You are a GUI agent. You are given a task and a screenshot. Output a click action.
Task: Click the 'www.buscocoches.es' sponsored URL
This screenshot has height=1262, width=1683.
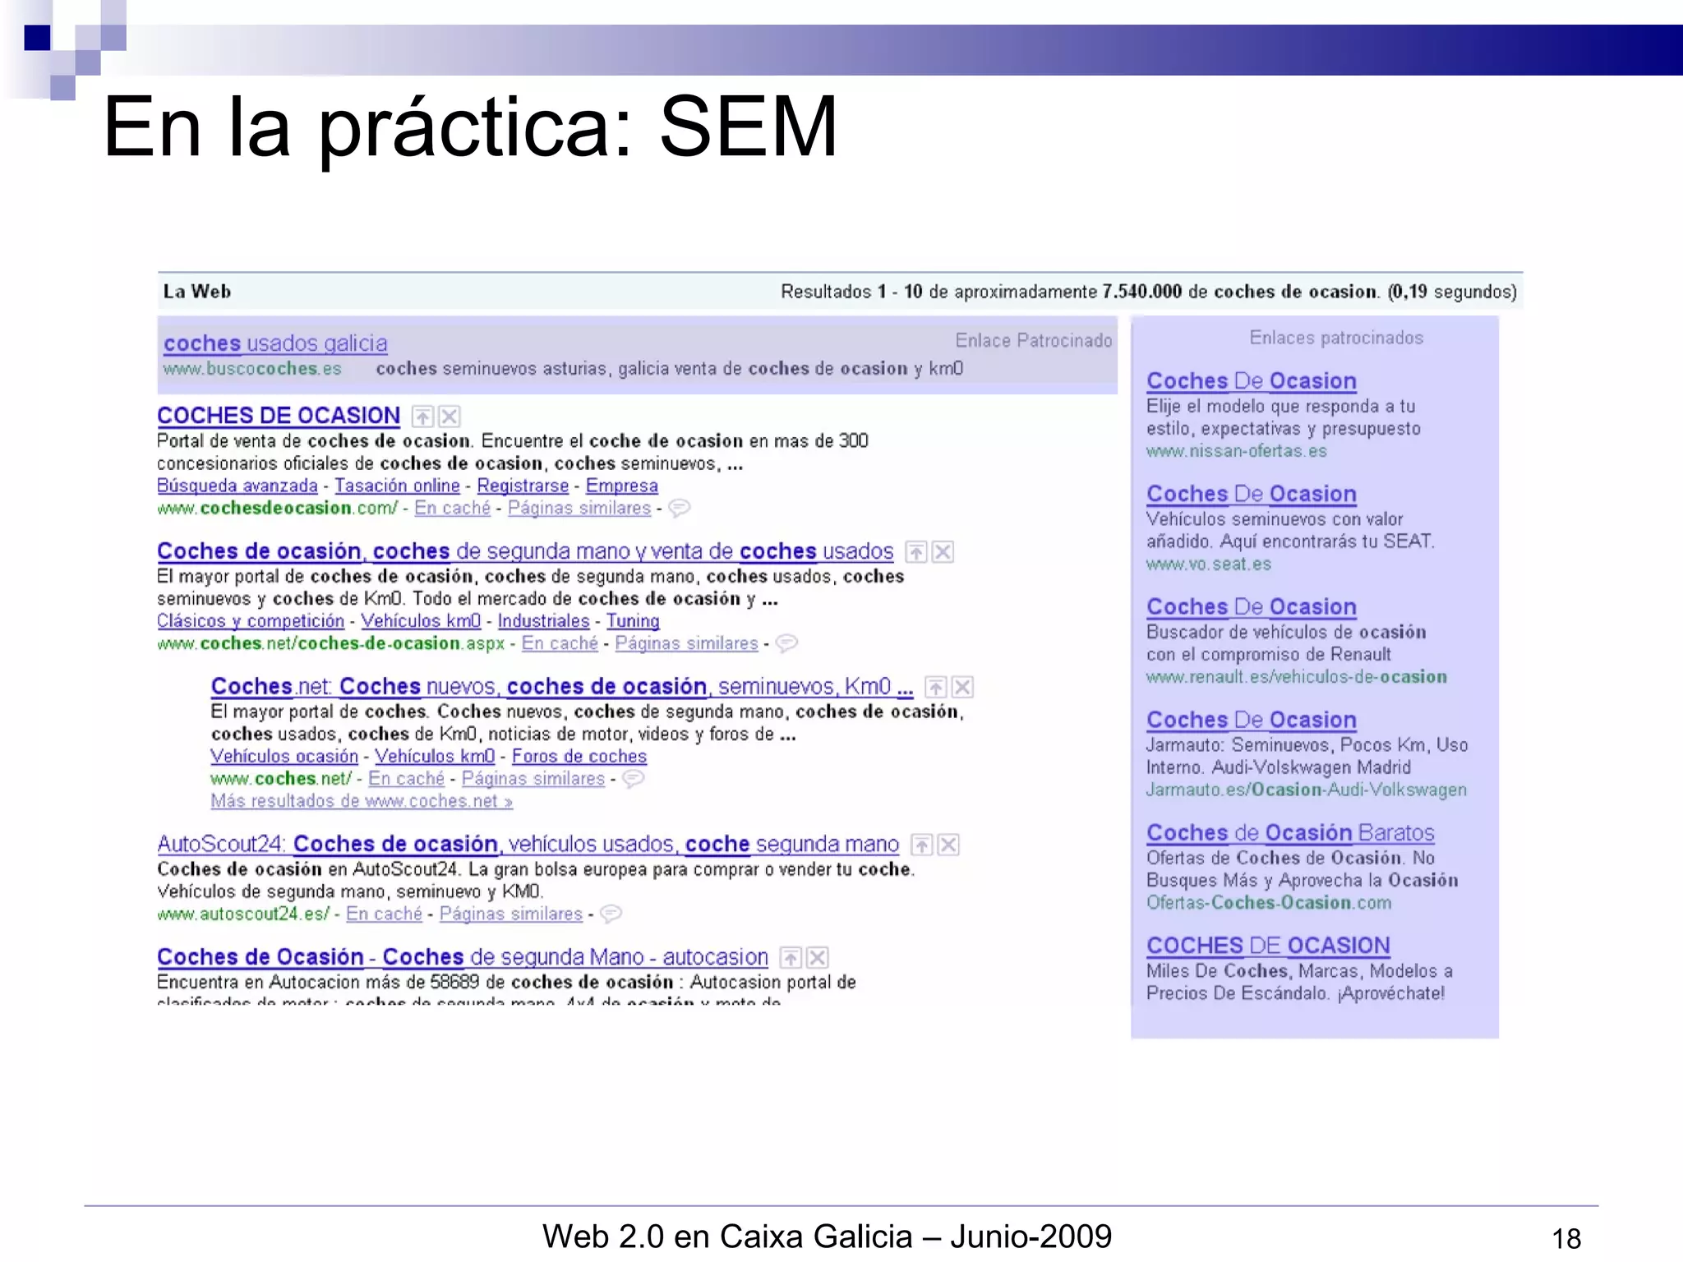coord(252,369)
